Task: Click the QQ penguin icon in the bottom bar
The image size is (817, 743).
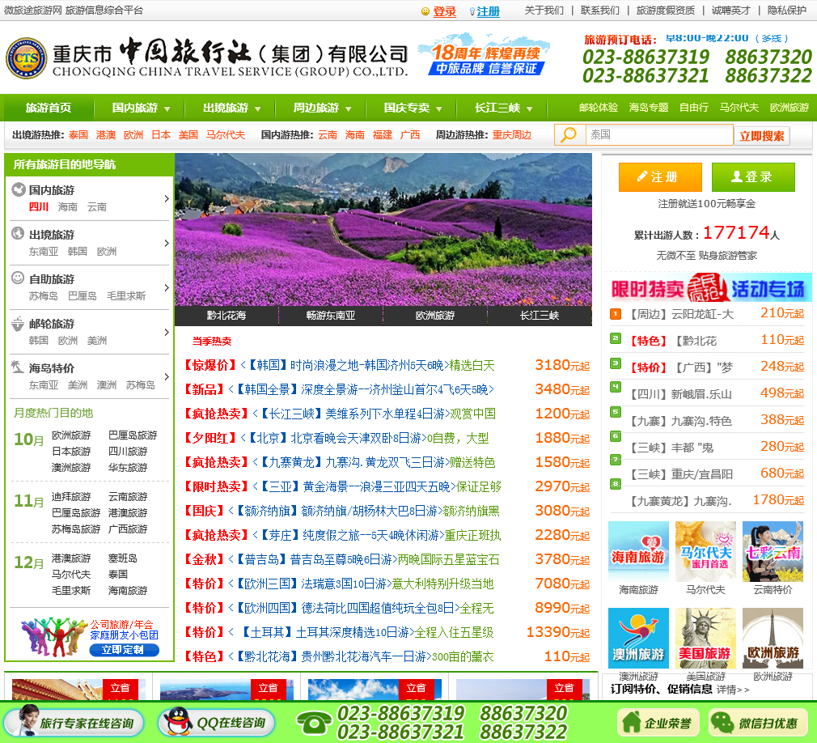Action: tap(179, 722)
